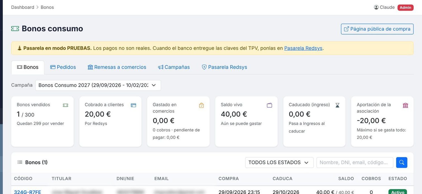This screenshot has width=422, height=194.
Task: Go to the Campañas tab
Action: pos(174,67)
